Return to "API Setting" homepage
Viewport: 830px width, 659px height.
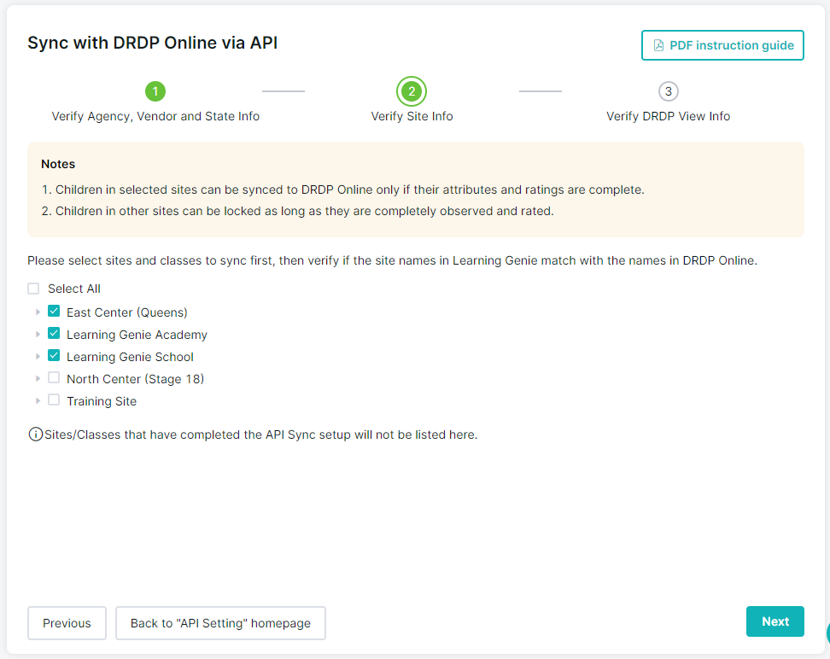220,623
